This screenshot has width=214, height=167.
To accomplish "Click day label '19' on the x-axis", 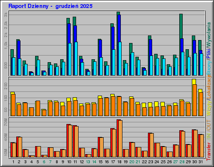I will coord(126,162).
